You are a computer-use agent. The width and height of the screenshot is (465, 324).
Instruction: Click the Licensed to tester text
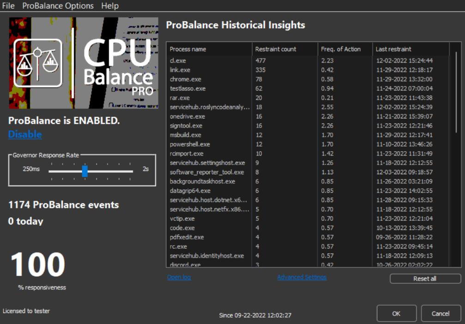(x=26, y=311)
